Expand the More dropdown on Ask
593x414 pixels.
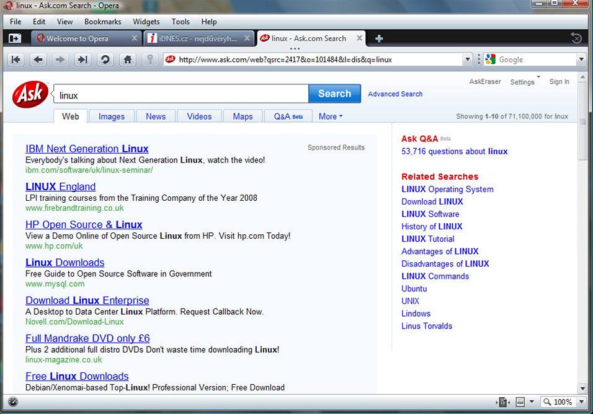pos(330,117)
